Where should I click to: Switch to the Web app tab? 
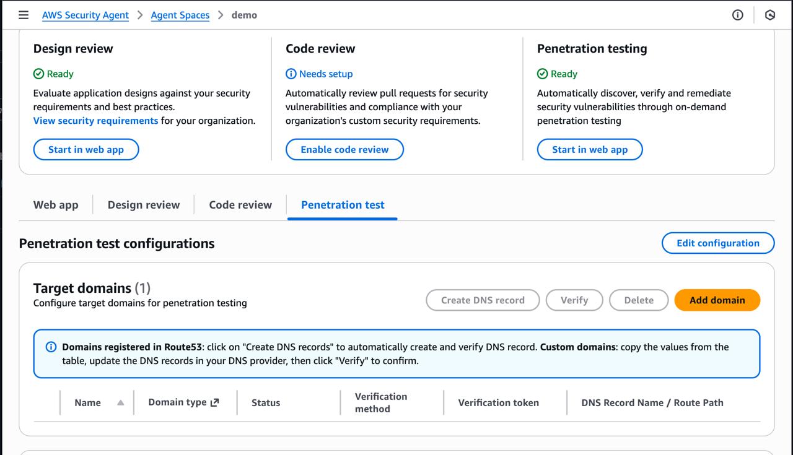pos(56,205)
